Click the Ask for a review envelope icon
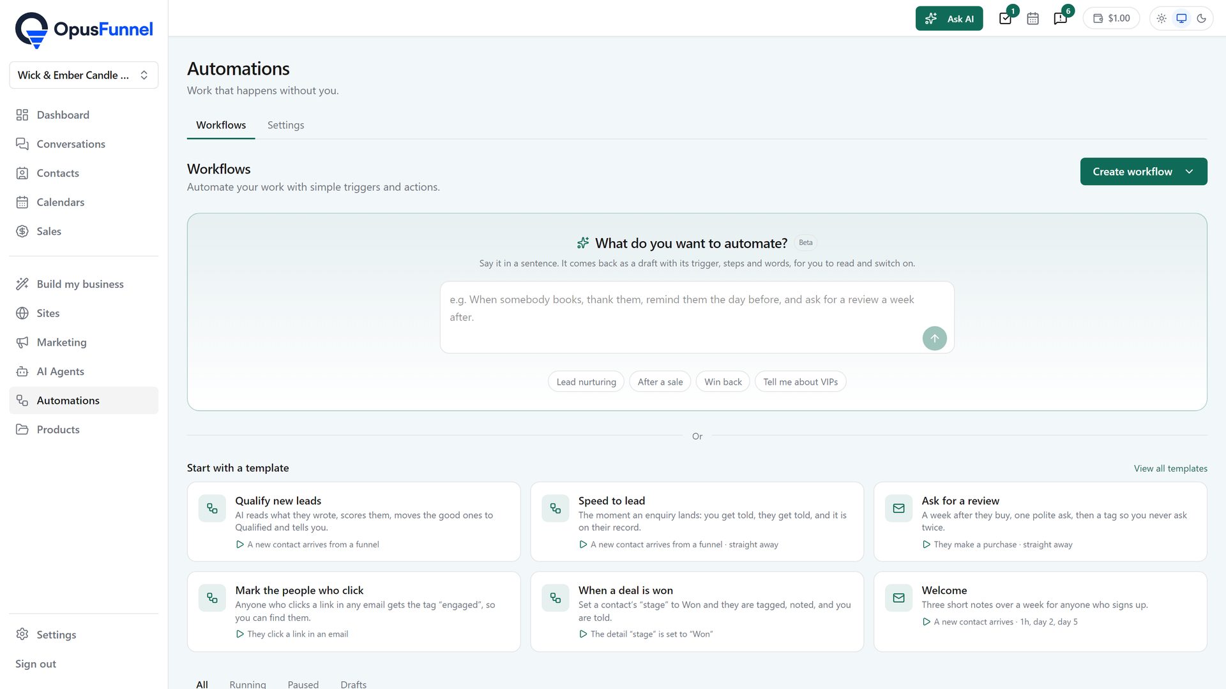This screenshot has width=1226, height=689. [x=898, y=508]
